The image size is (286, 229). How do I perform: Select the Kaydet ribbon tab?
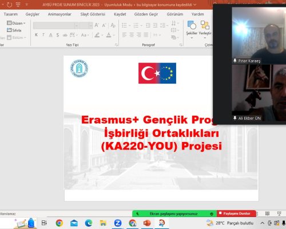120,14
